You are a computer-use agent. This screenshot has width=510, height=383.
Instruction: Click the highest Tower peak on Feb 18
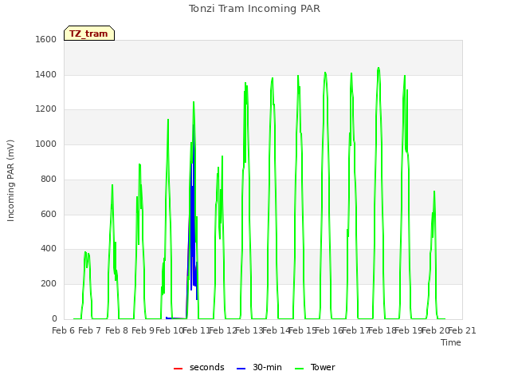pyautogui.click(x=379, y=69)
